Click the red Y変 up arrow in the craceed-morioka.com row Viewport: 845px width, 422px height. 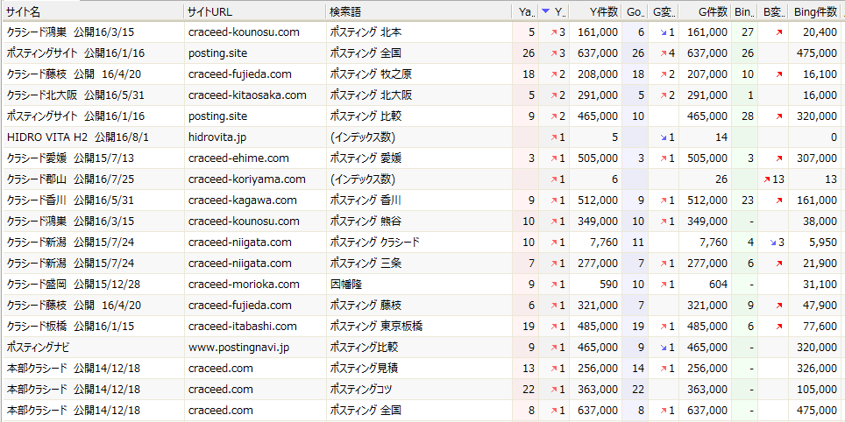pyautogui.click(x=554, y=285)
